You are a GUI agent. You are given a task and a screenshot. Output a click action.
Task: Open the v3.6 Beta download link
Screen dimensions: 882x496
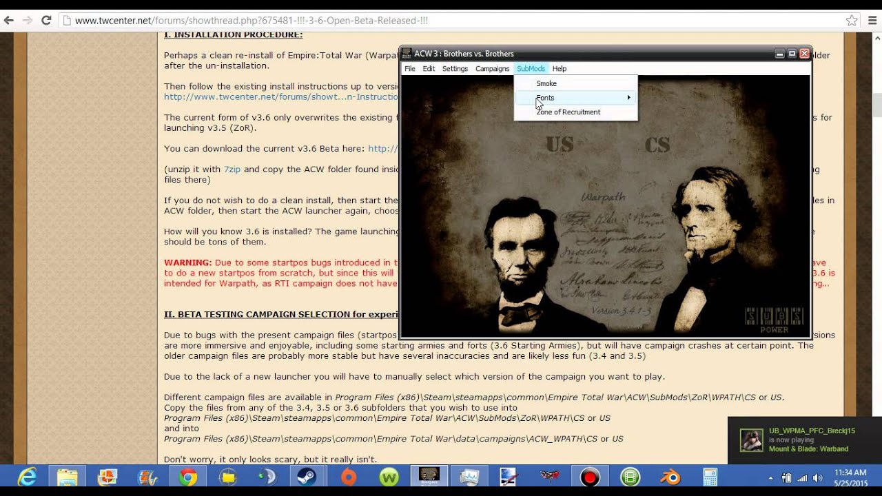[x=383, y=148]
